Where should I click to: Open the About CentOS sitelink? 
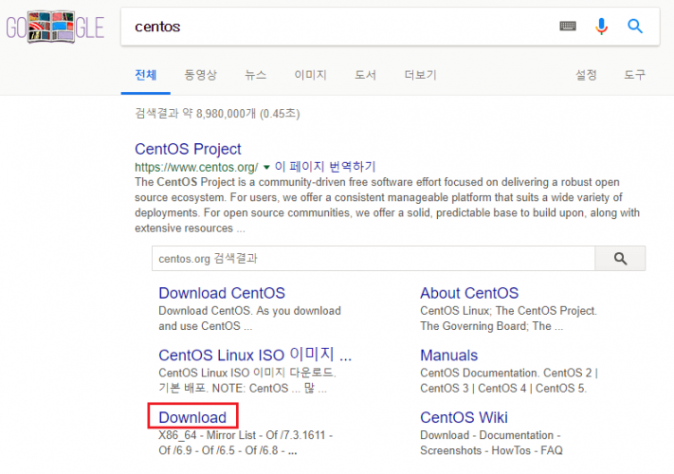coord(469,293)
